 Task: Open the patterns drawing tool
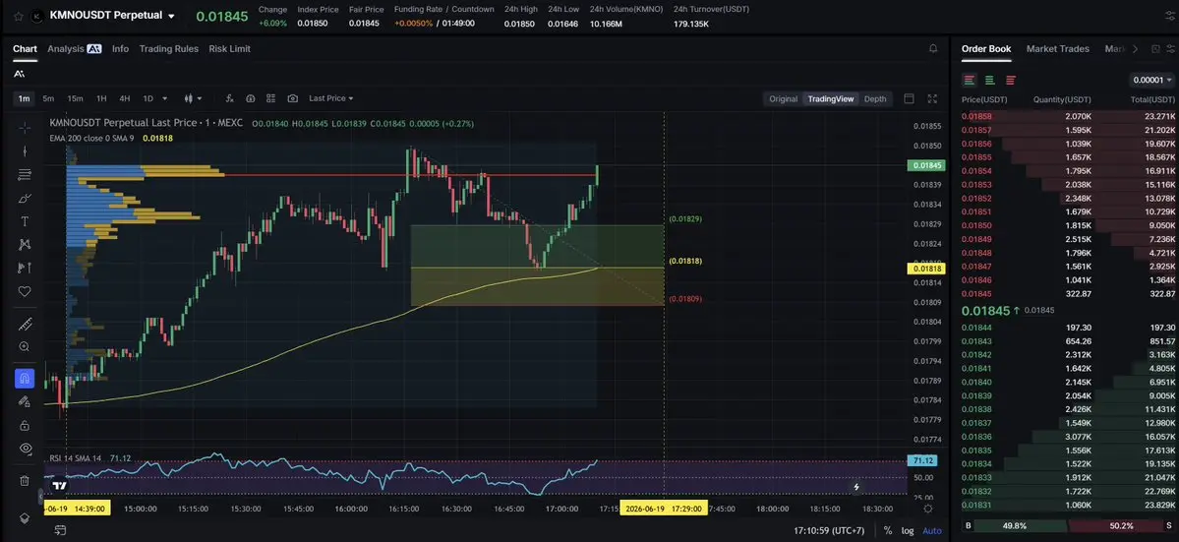coord(25,244)
